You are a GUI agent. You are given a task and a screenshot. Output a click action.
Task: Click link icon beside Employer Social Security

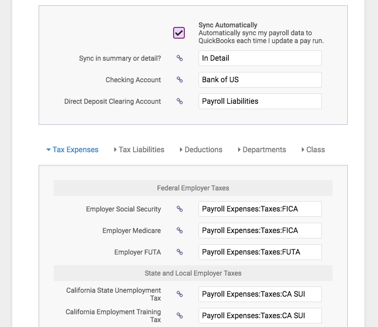(179, 209)
